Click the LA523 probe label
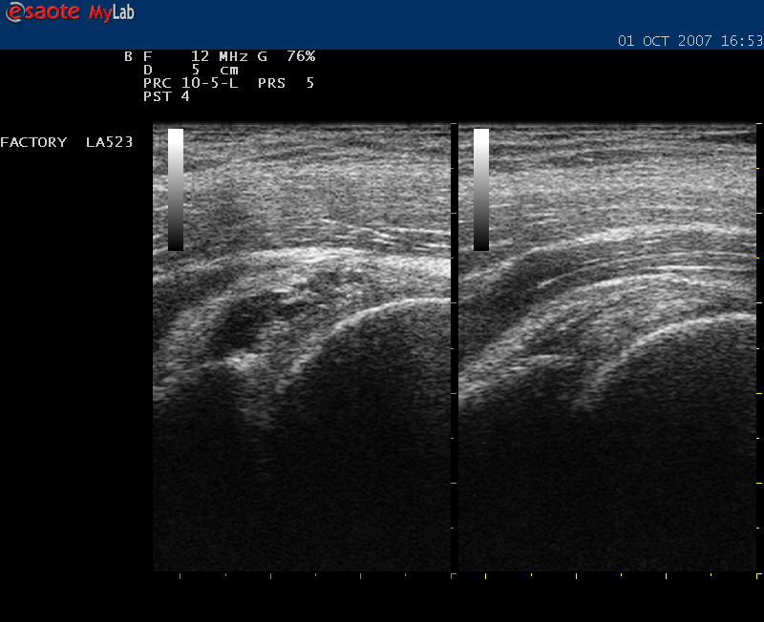This screenshot has width=764, height=622. (x=109, y=142)
